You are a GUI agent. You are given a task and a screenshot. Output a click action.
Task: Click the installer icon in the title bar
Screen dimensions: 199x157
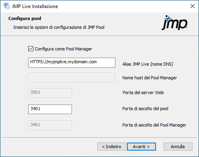[x=7, y=6]
